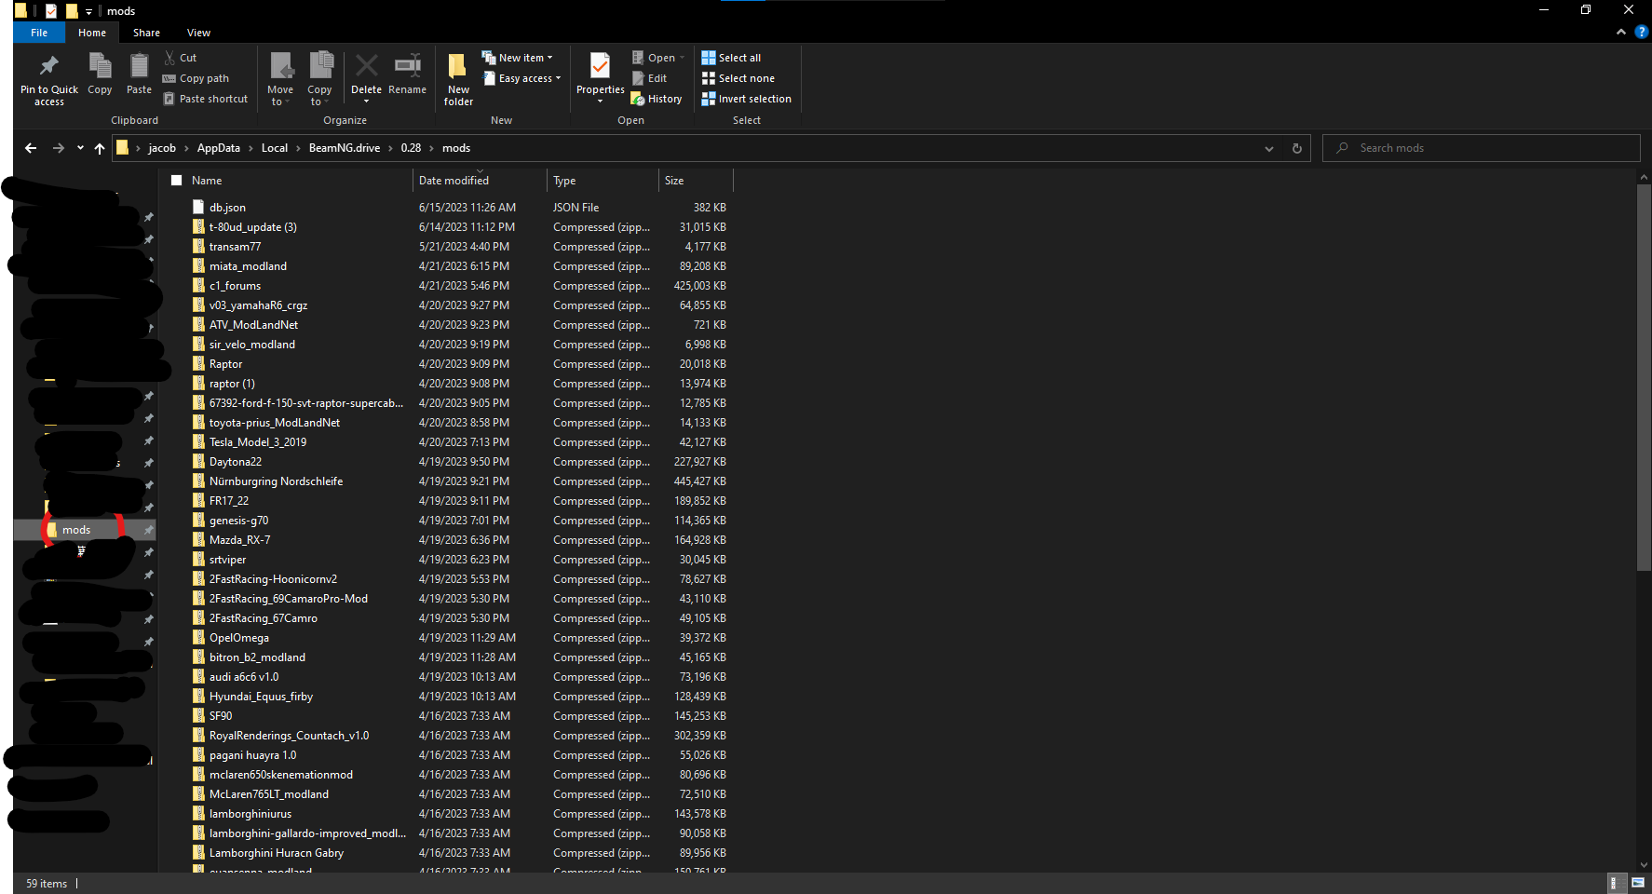The image size is (1652, 894).
Task: Switch to details view layout icon
Action: pos(1618,883)
